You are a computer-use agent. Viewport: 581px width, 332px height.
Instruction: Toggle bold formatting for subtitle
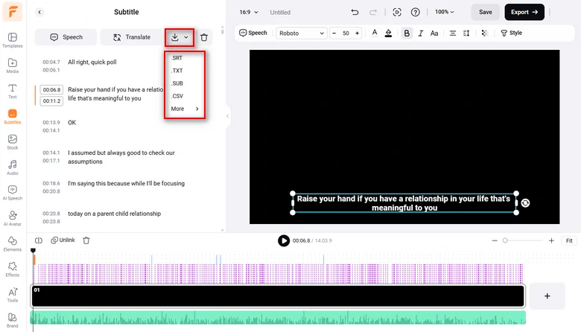(407, 33)
